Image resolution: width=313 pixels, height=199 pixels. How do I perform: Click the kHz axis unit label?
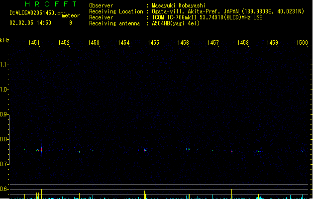click(4, 40)
